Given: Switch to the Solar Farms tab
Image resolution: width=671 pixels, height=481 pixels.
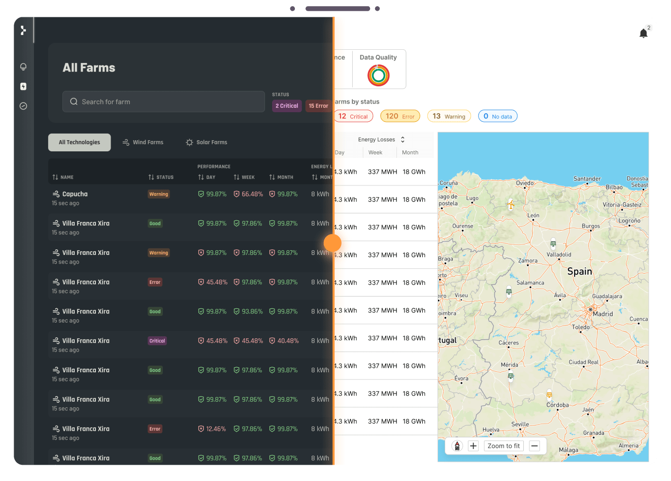Looking at the screenshot, I should coord(207,142).
